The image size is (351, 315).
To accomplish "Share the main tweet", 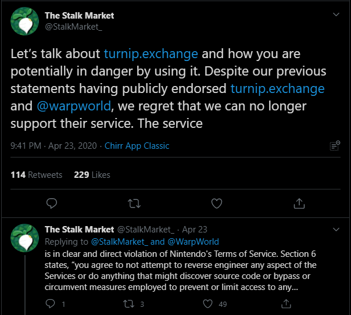I will coord(299,203).
